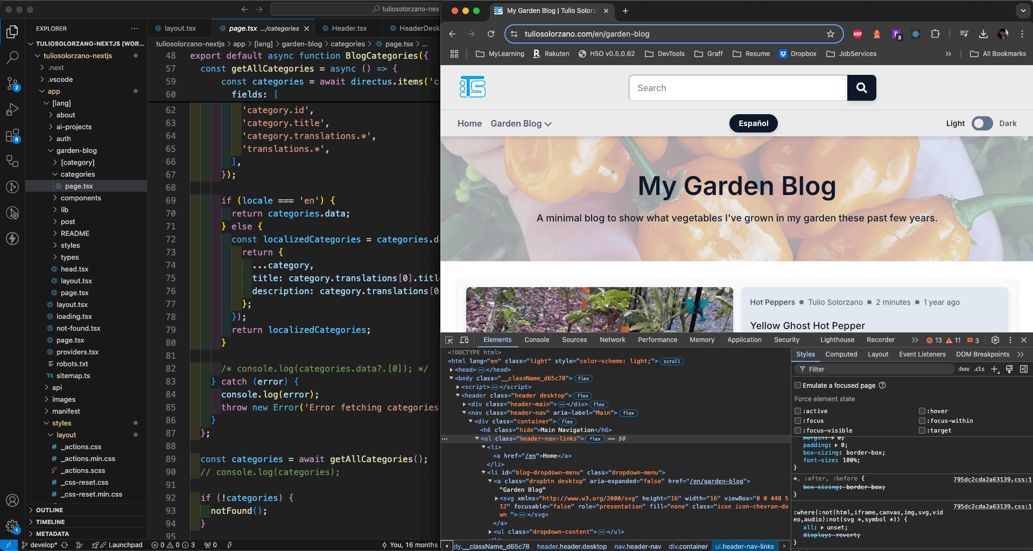Open the Yellow Ghost Hot Pepper post title
Viewport: 1033px width, 551px height.
807,326
